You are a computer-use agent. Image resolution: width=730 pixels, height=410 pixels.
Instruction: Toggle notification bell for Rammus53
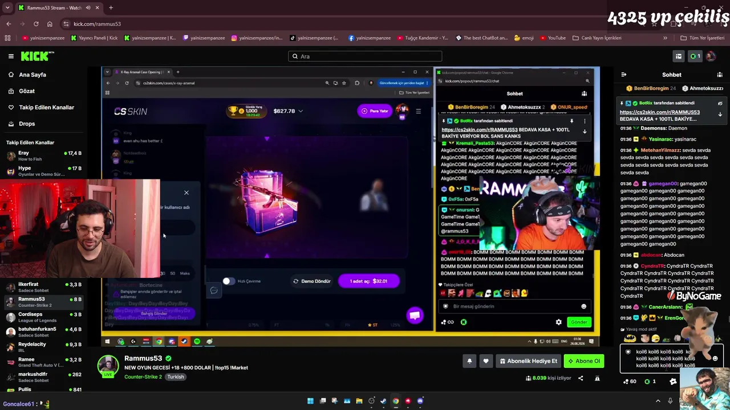pos(469,361)
